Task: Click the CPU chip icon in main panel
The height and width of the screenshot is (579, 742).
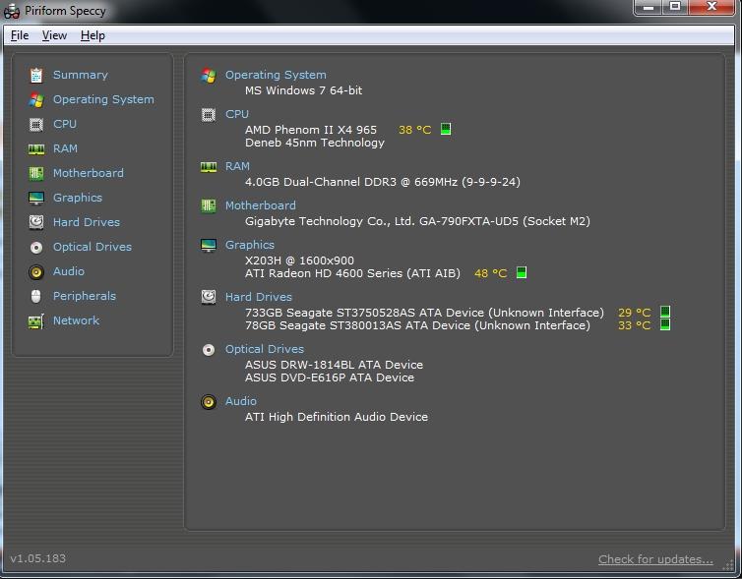Action: pyautogui.click(x=209, y=115)
